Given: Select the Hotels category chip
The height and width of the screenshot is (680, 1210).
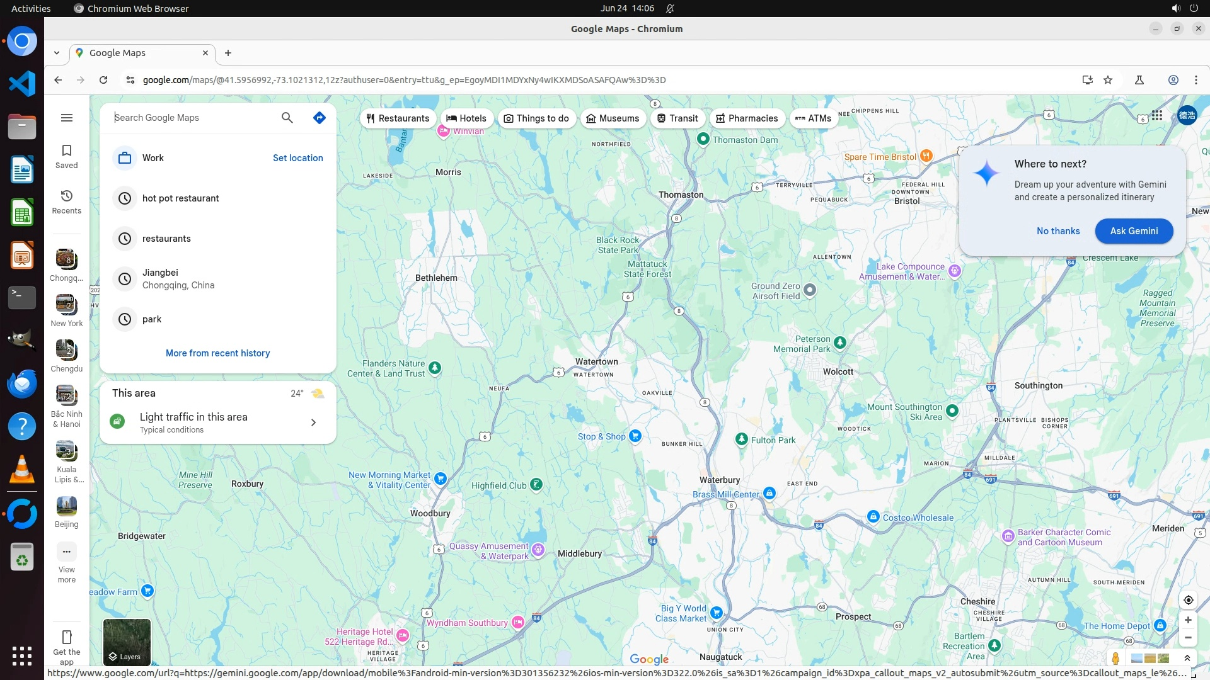Looking at the screenshot, I should [466, 118].
